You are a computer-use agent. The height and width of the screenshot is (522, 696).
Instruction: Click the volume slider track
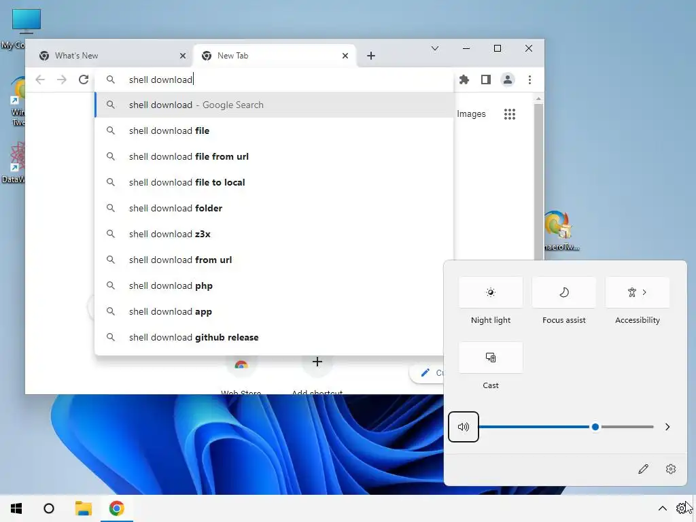(x=566, y=427)
